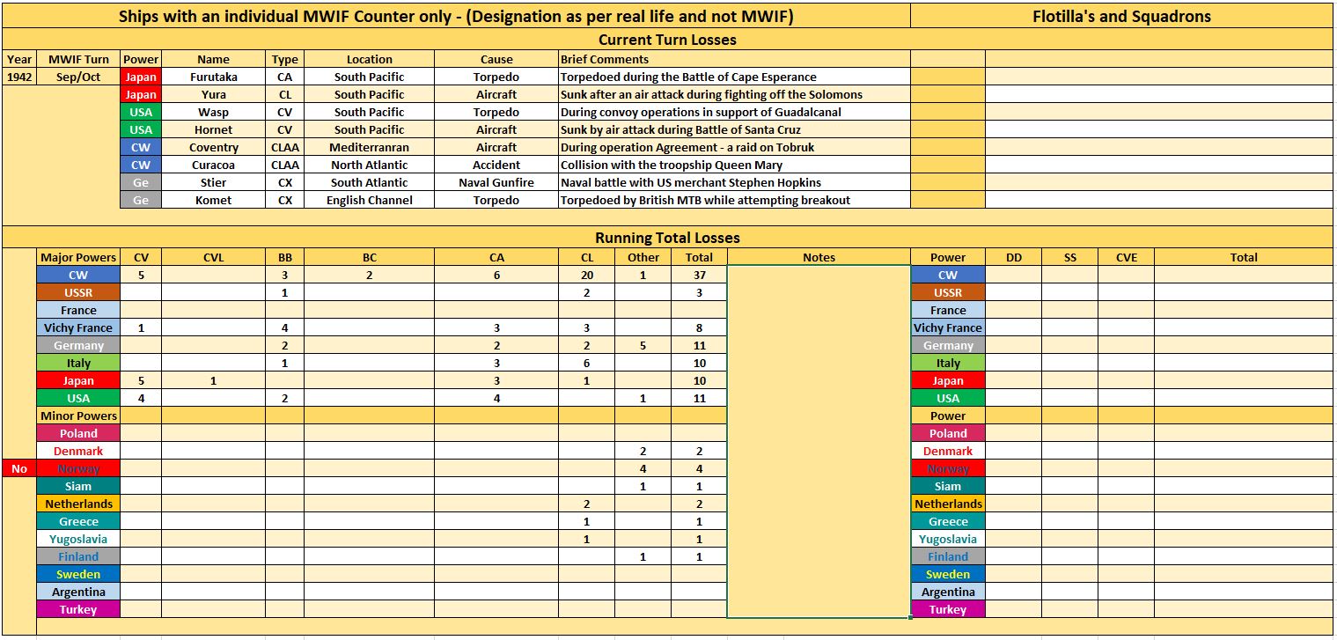Click the Flotilla's and Squadrons title cell
This screenshot has height=640, width=1337.
click(1121, 16)
